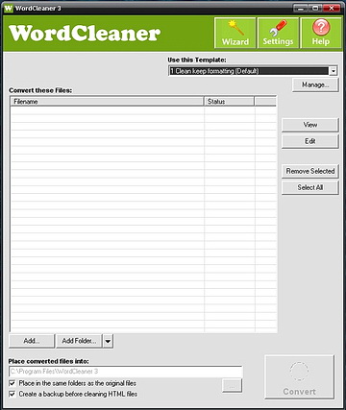Click the Add... button

(x=32, y=341)
